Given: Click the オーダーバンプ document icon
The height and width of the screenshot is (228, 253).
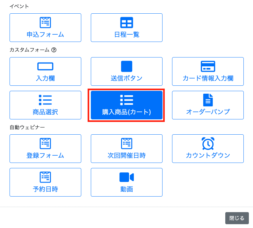Looking at the screenshot, I should coord(208,100).
